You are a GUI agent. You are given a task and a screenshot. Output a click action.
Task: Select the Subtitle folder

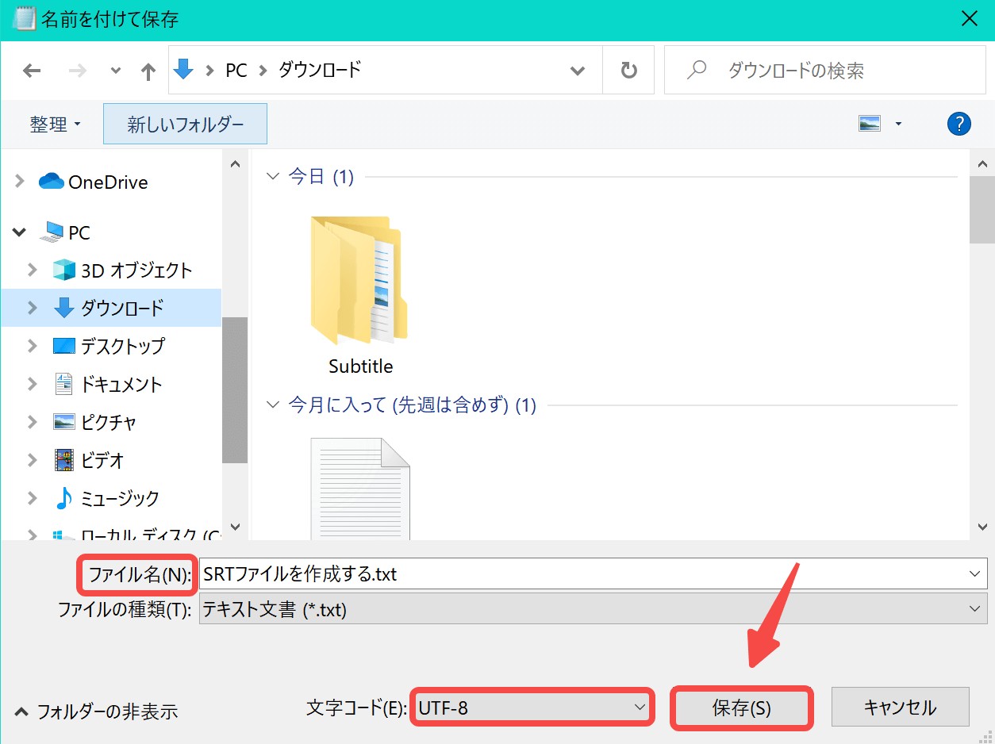pos(360,295)
